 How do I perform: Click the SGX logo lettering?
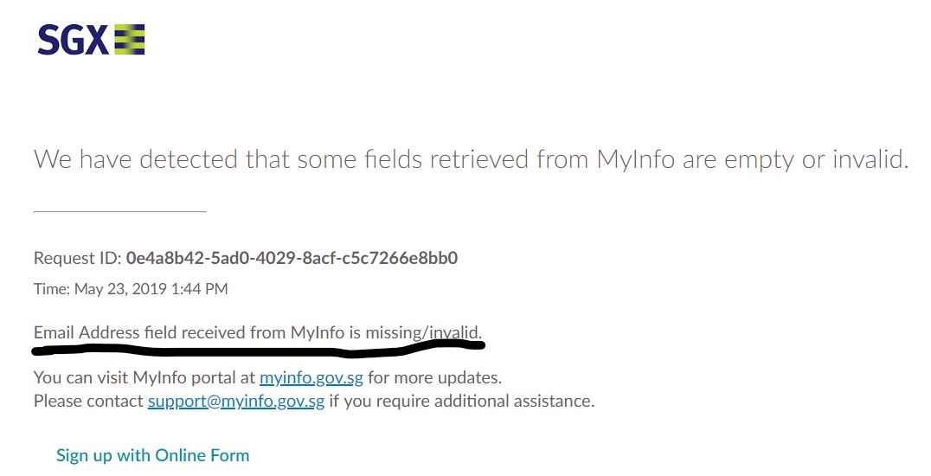73,41
